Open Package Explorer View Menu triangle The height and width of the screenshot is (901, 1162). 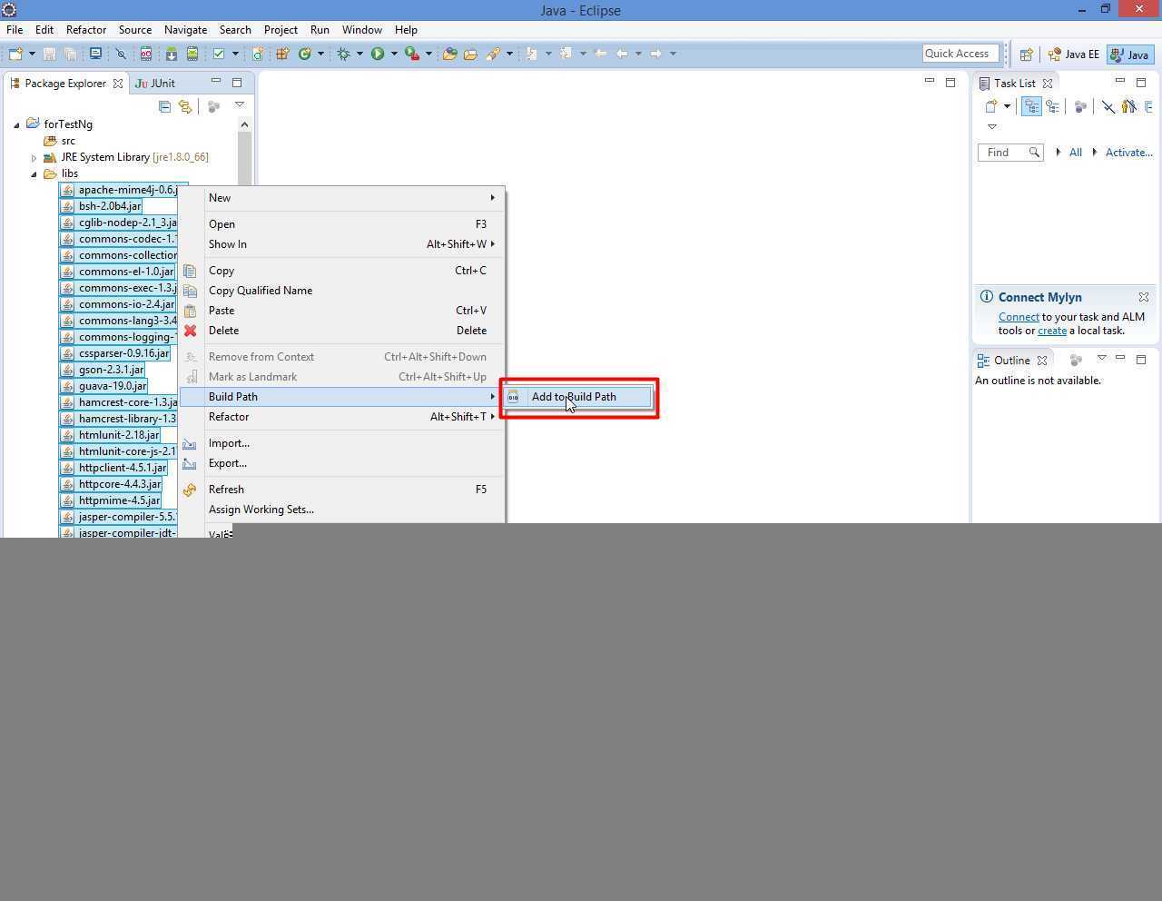[240, 105]
